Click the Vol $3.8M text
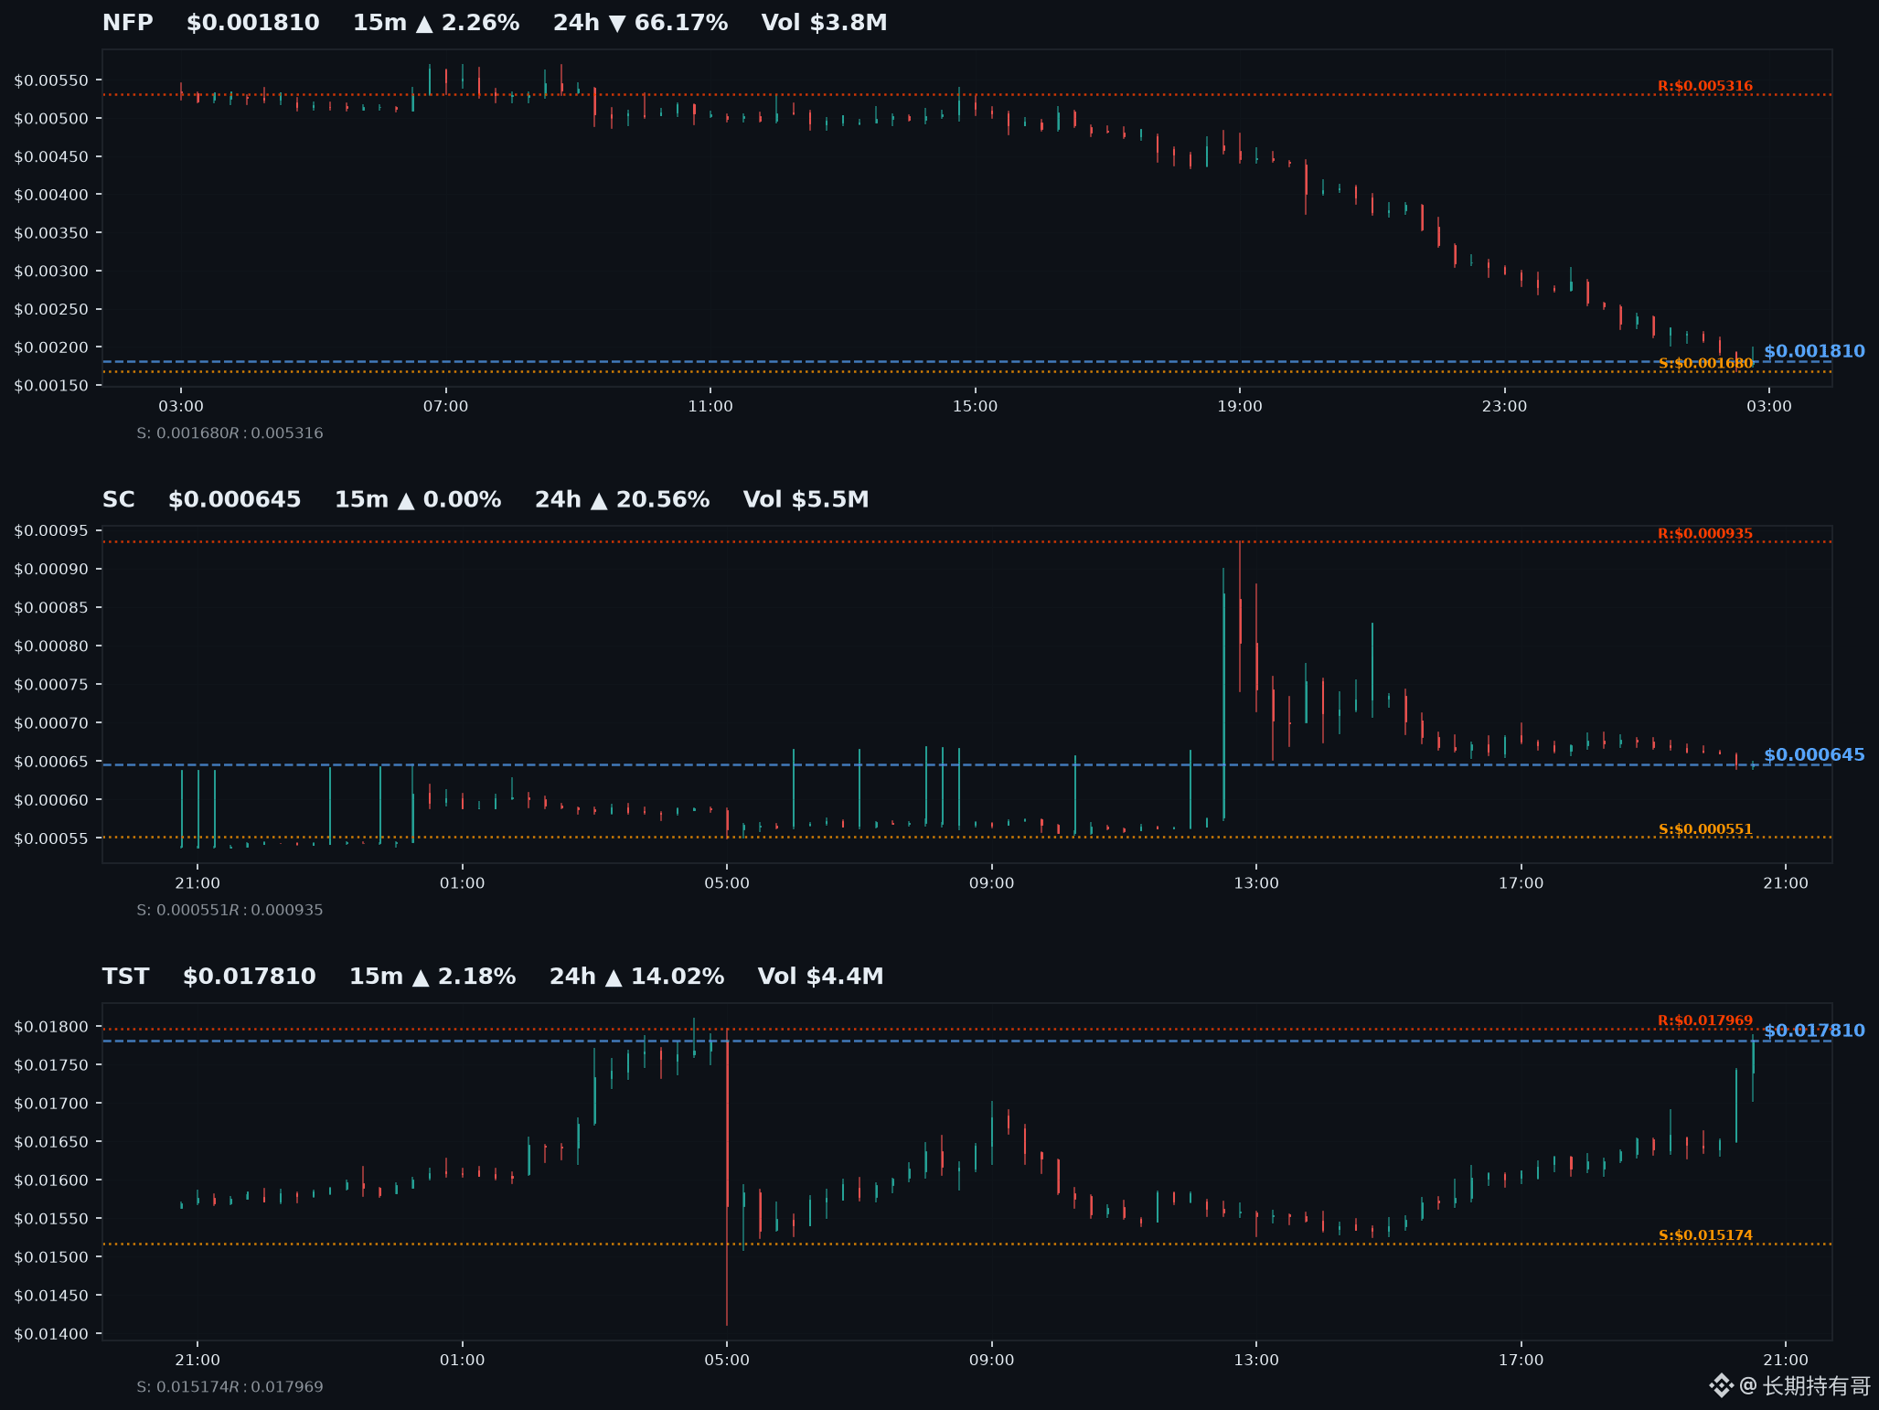The image size is (1879, 1410). (x=824, y=23)
